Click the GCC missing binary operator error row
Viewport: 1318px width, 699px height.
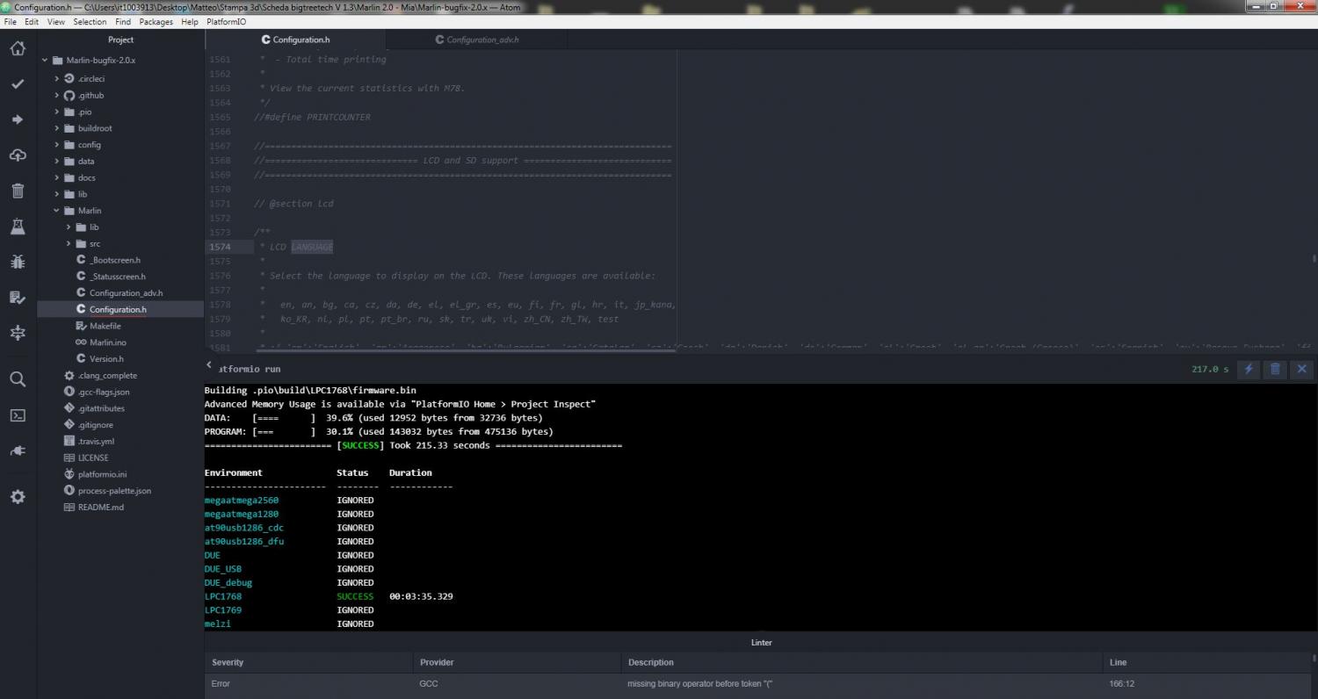(x=699, y=683)
